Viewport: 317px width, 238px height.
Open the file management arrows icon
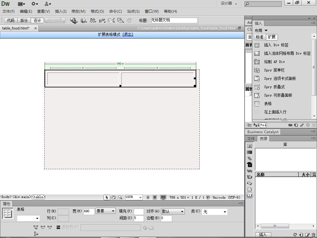pos(93,20)
